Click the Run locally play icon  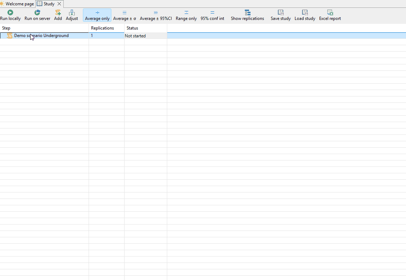point(10,12)
